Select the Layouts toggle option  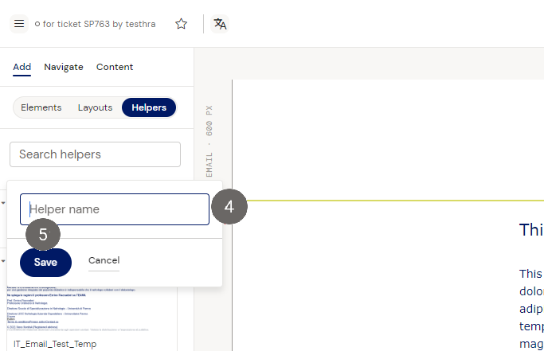(x=95, y=107)
